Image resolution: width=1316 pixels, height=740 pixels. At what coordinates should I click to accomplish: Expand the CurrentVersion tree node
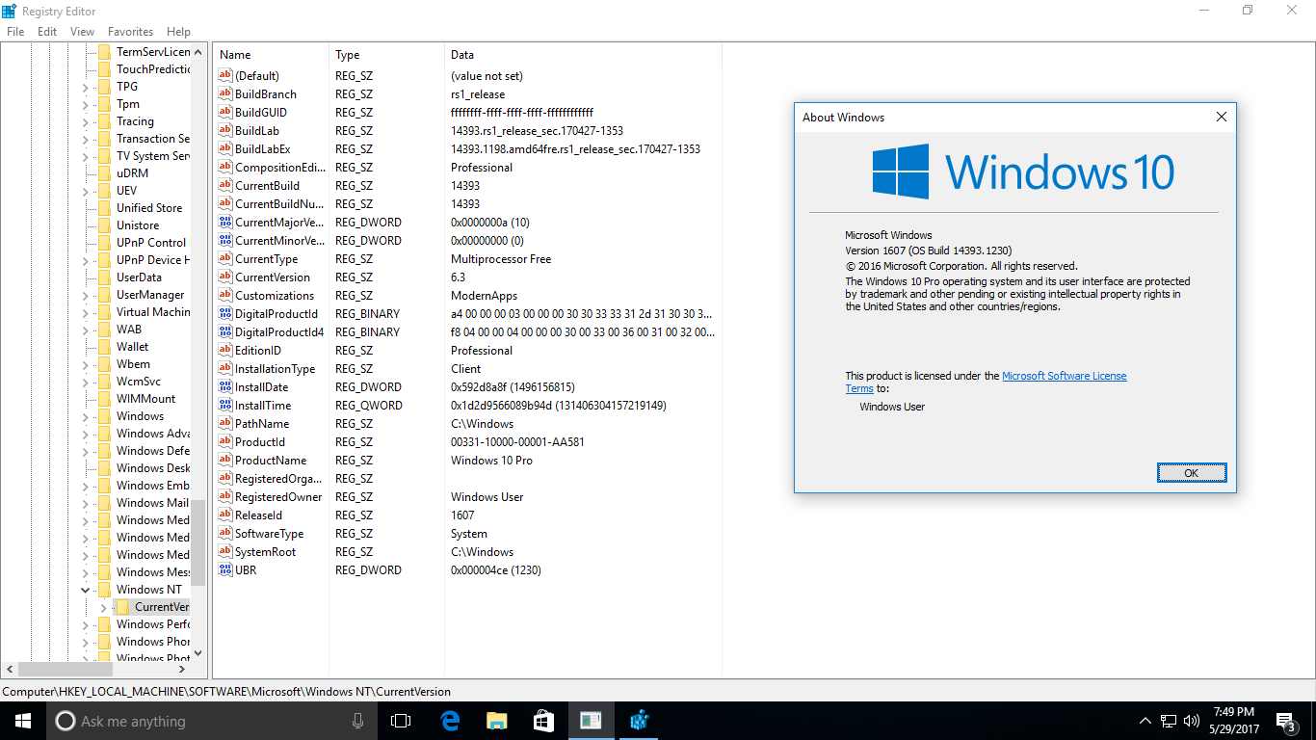coord(103,607)
